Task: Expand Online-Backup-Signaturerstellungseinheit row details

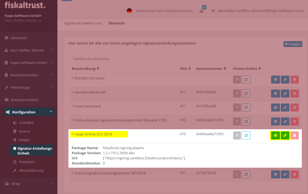Action: (x=72, y=120)
